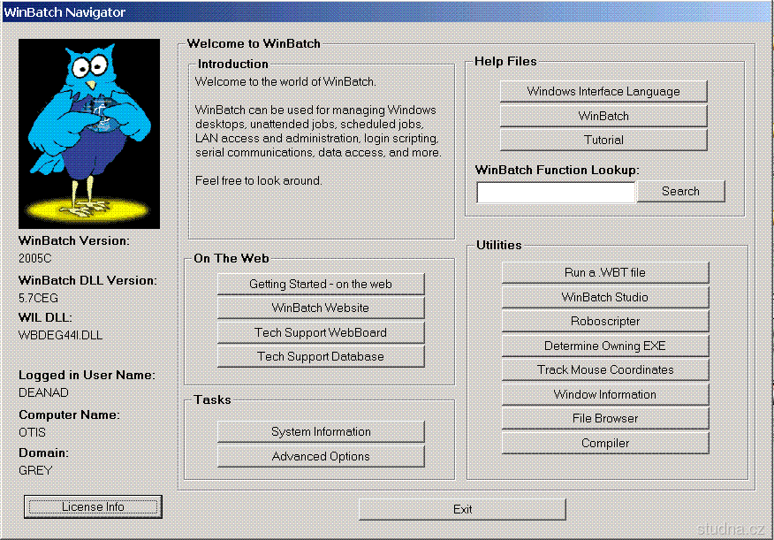This screenshot has width=774, height=540.
Task: Open Getting Started - on the web
Action: [x=321, y=284]
